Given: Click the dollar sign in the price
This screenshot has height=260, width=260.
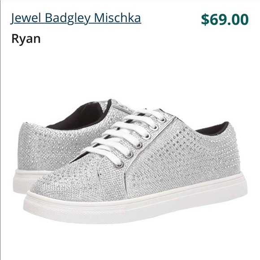Looking at the screenshot, I should (205, 20).
